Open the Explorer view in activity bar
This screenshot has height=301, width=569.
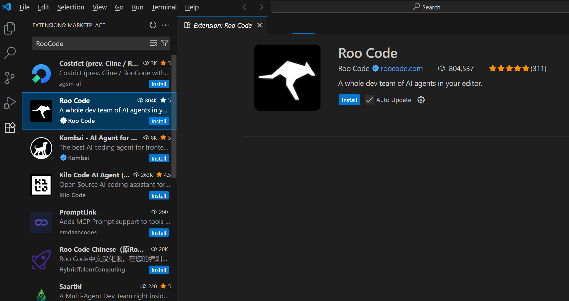click(x=10, y=28)
